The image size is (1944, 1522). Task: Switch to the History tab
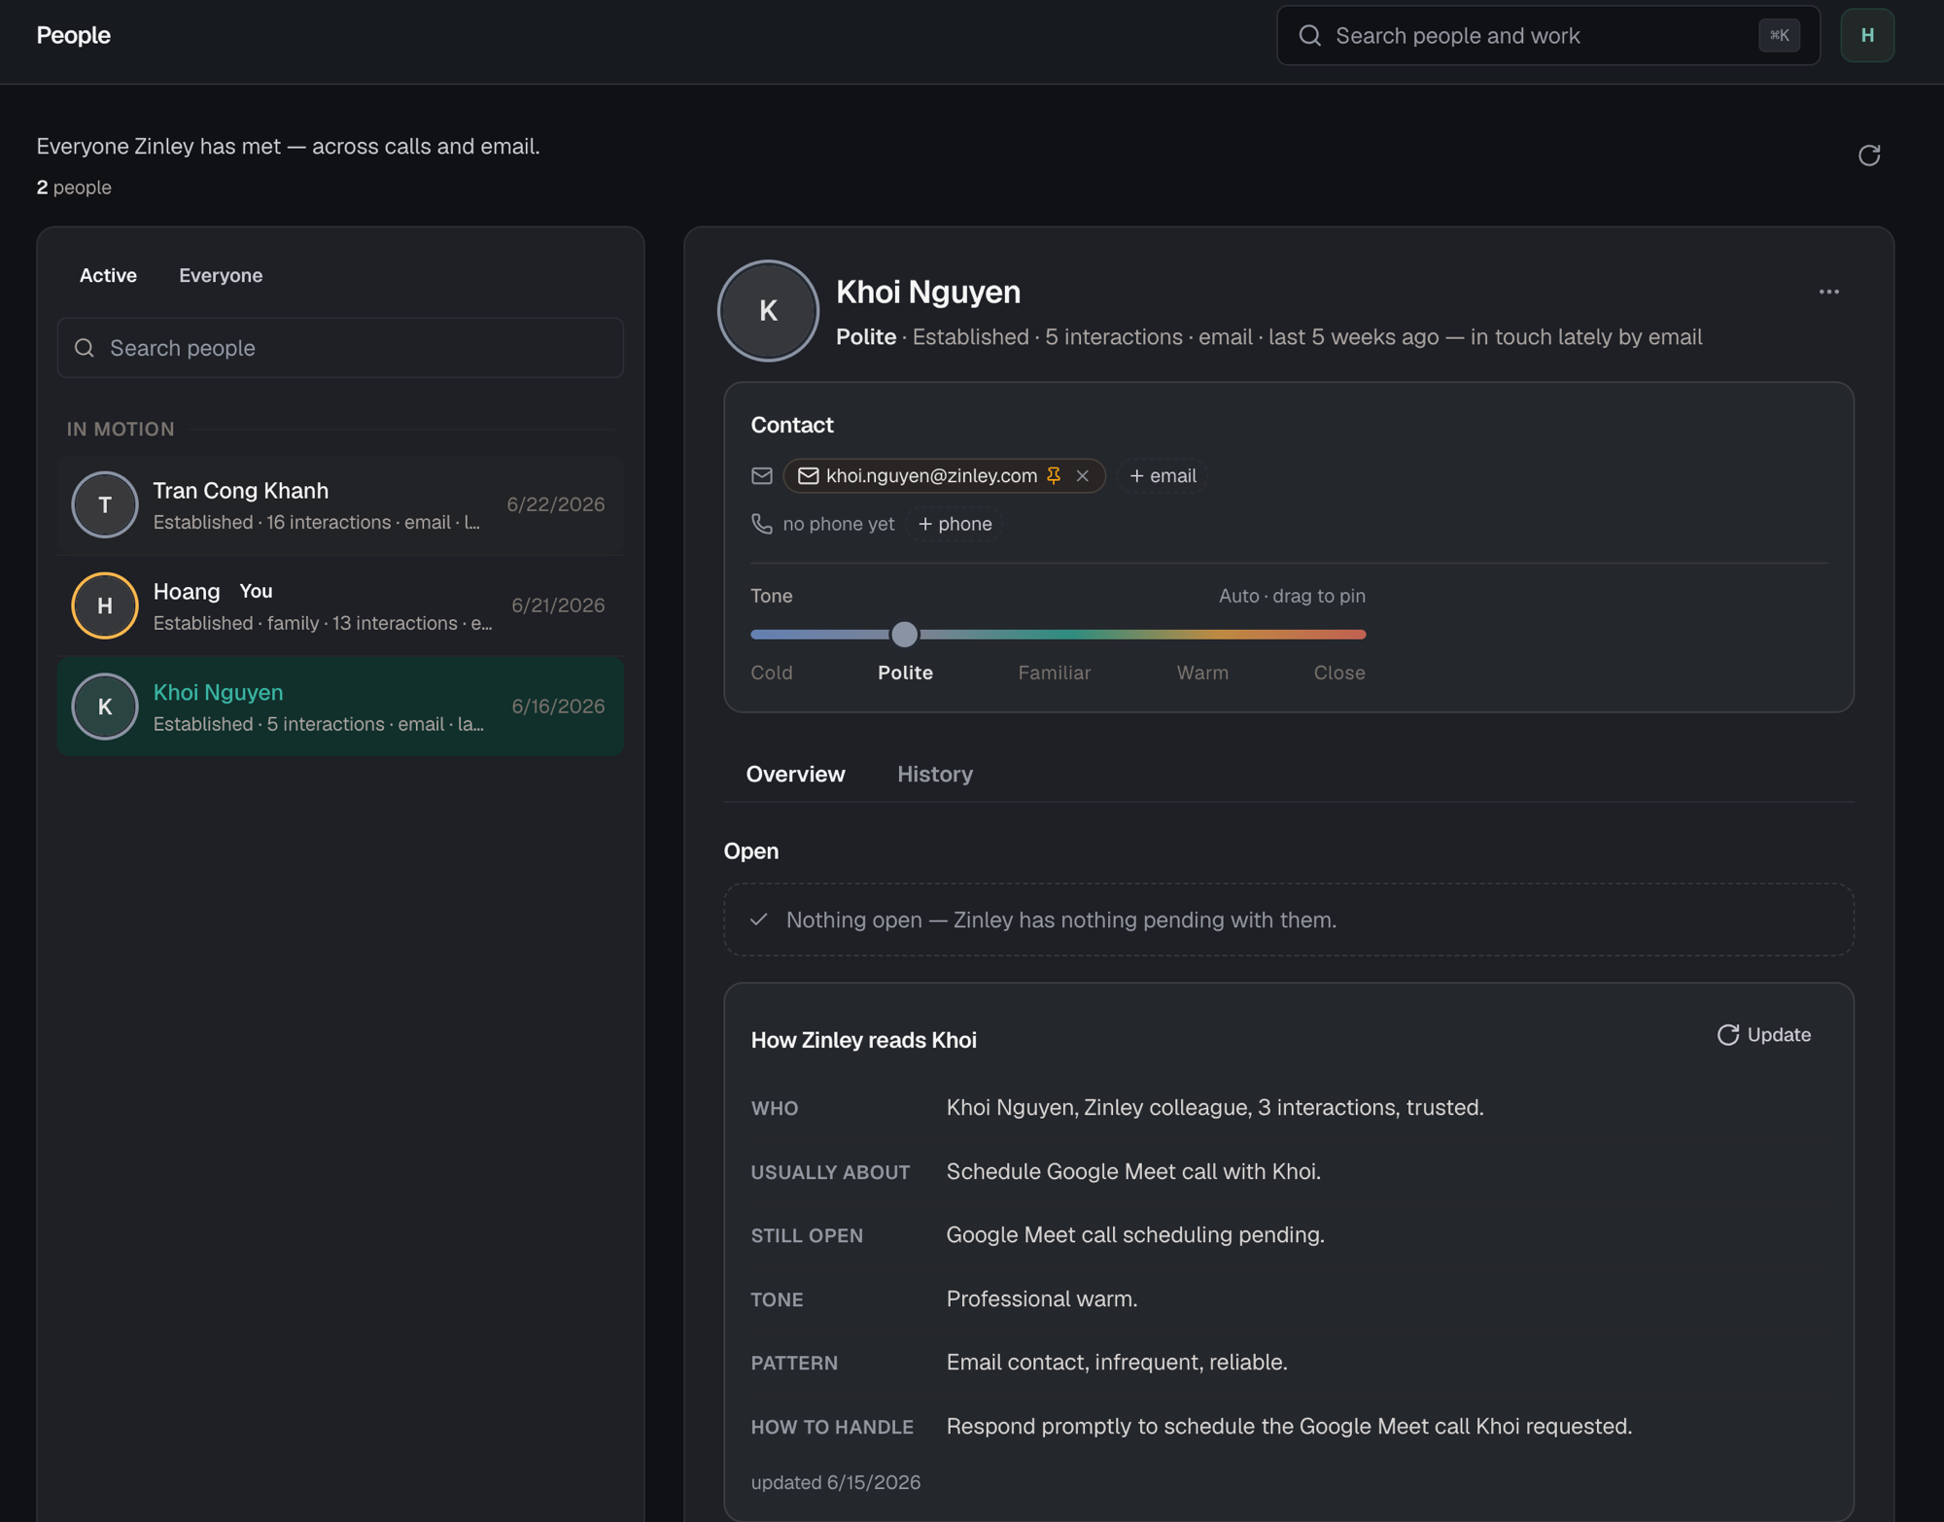[934, 775]
